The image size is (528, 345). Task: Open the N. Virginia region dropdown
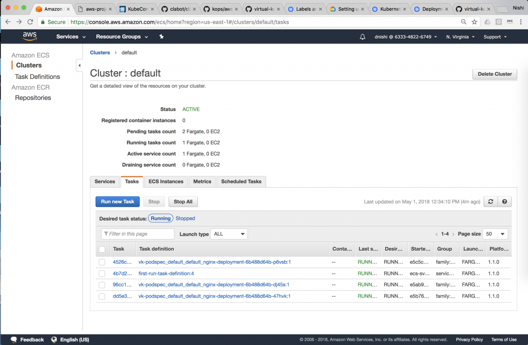click(x=460, y=37)
